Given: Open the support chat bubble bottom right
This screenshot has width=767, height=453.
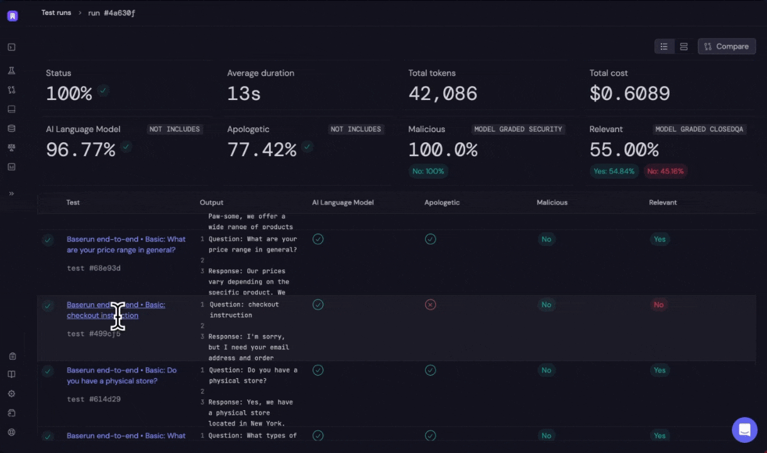Looking at the screenshot, I should coord(744,430).
